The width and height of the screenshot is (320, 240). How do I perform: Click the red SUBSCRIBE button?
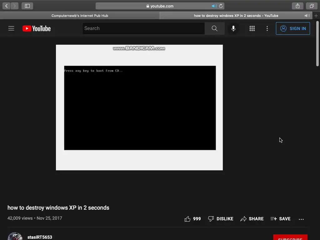tap(290, 237)
